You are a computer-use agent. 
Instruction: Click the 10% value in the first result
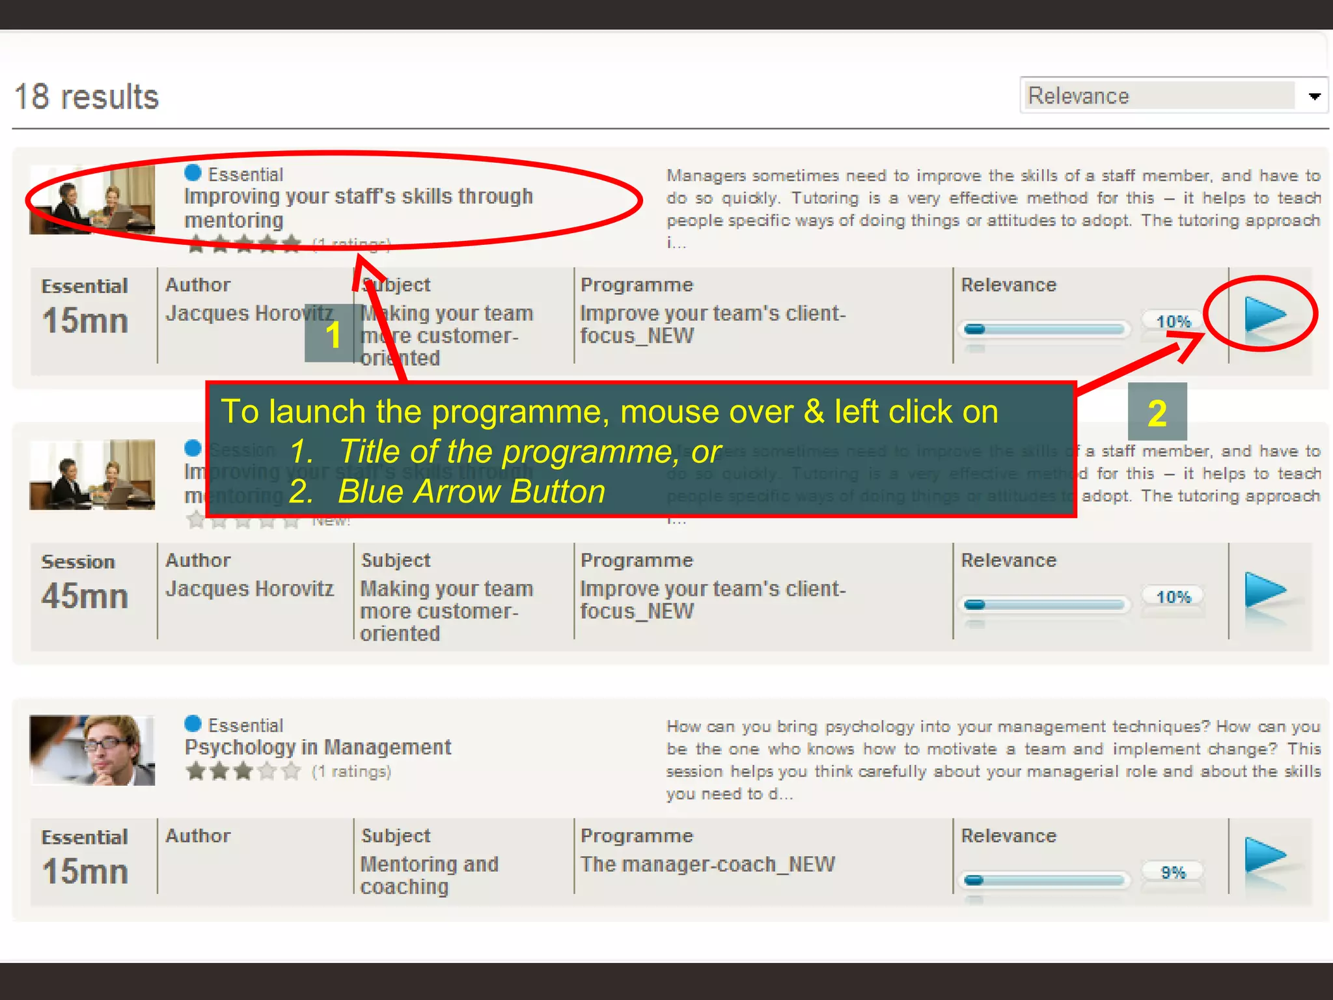point(1173,321)
